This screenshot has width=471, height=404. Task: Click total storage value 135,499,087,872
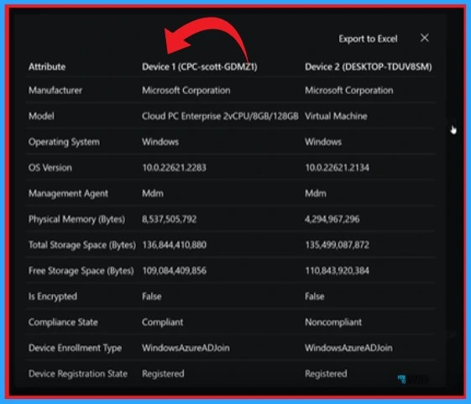click(337, 245)
